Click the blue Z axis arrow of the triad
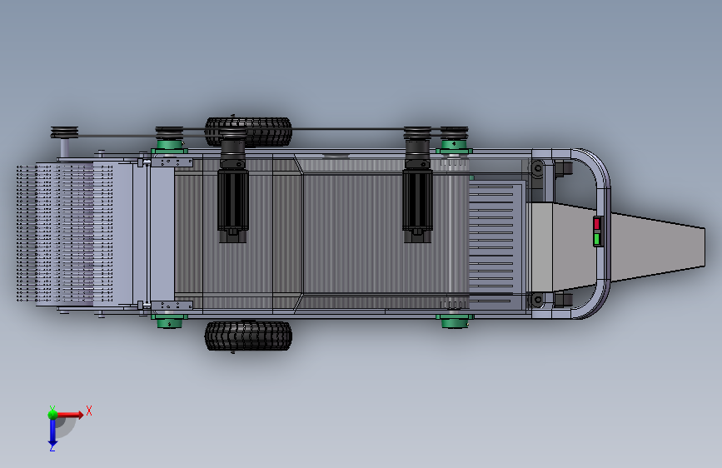Screen dimensions: 722x468 coord(52,433)
